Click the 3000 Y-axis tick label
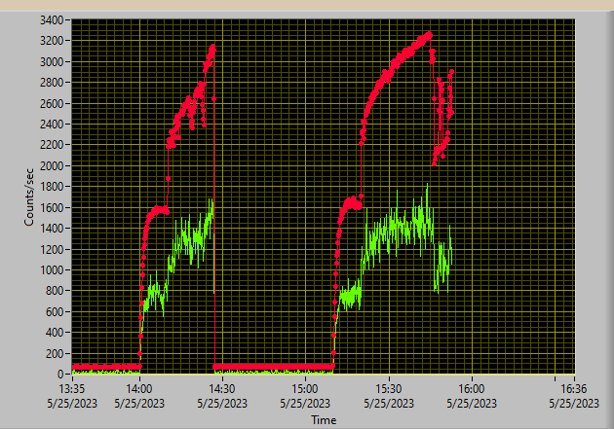614x429 pixels. [52, 61]
